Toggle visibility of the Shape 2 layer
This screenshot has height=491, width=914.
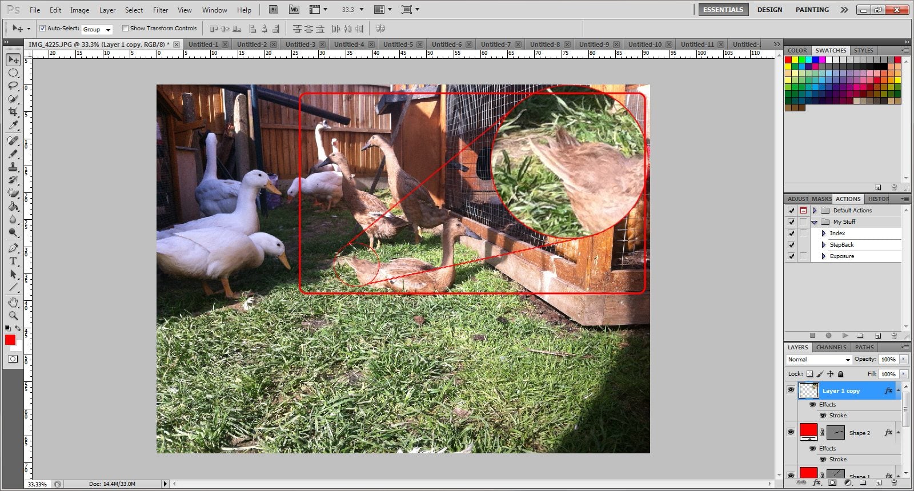pyautogui.click(x=791, y=432)
